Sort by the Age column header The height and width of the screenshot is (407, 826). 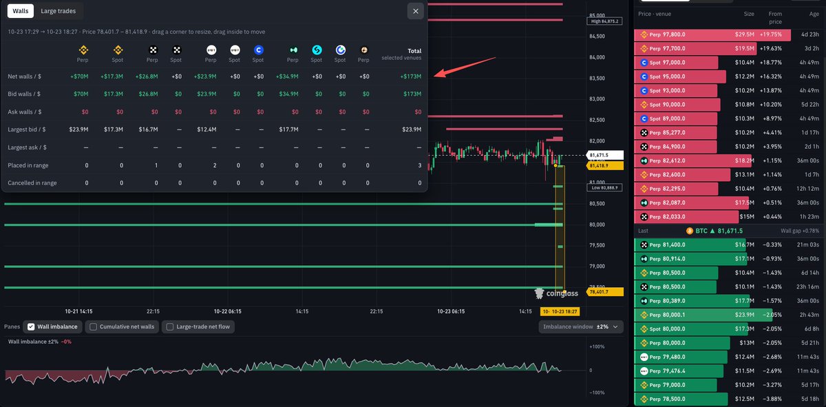[814, 14]
